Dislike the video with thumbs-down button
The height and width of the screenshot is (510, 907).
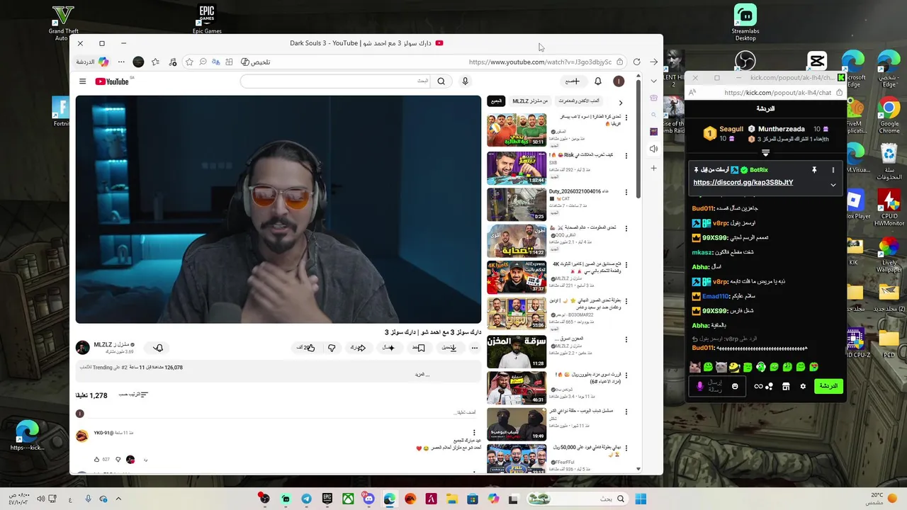(331, 348)
